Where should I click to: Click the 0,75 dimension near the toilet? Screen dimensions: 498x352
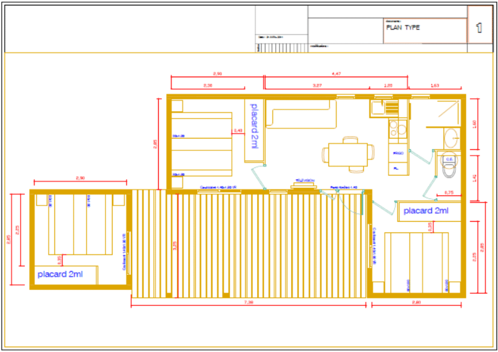click(449, 192)
